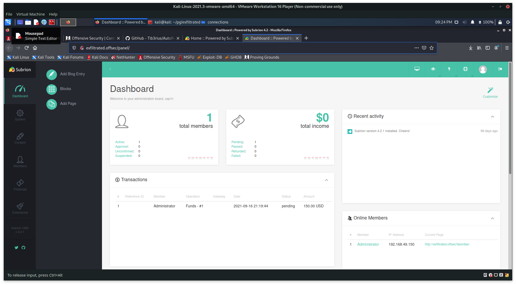Open the Virtual Machine menu

click(x=30, y=14)
